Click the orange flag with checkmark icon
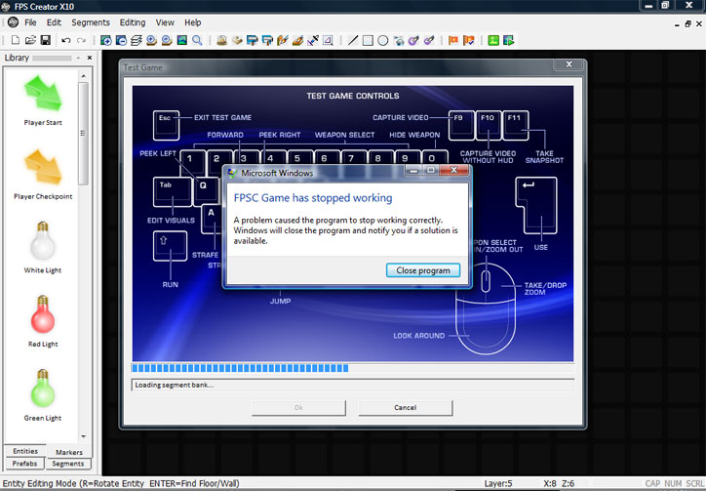The width and height of the screenshot is (706, 491). point(469,41)
